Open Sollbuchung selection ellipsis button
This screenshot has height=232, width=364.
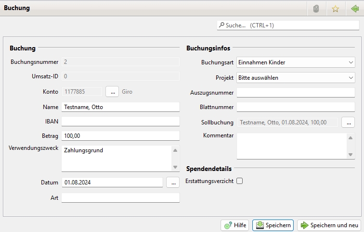click(348, 122)
